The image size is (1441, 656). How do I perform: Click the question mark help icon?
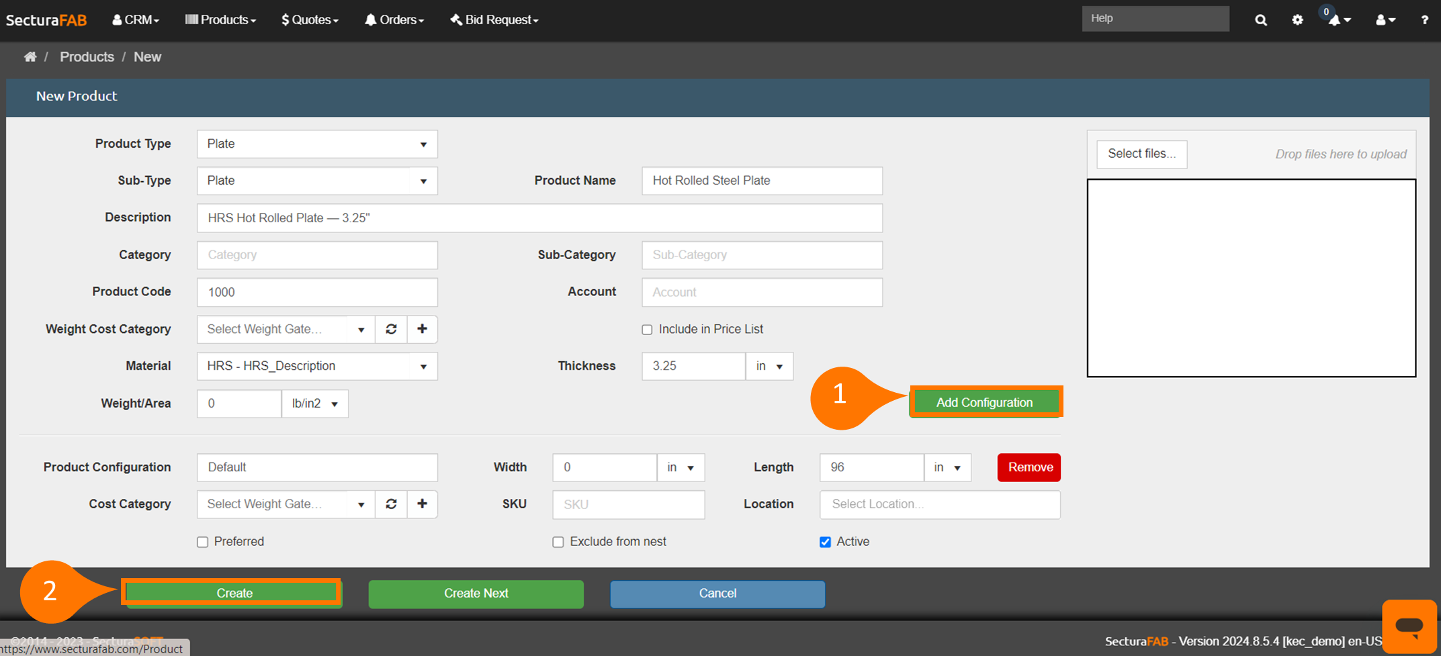point(1424,20)
